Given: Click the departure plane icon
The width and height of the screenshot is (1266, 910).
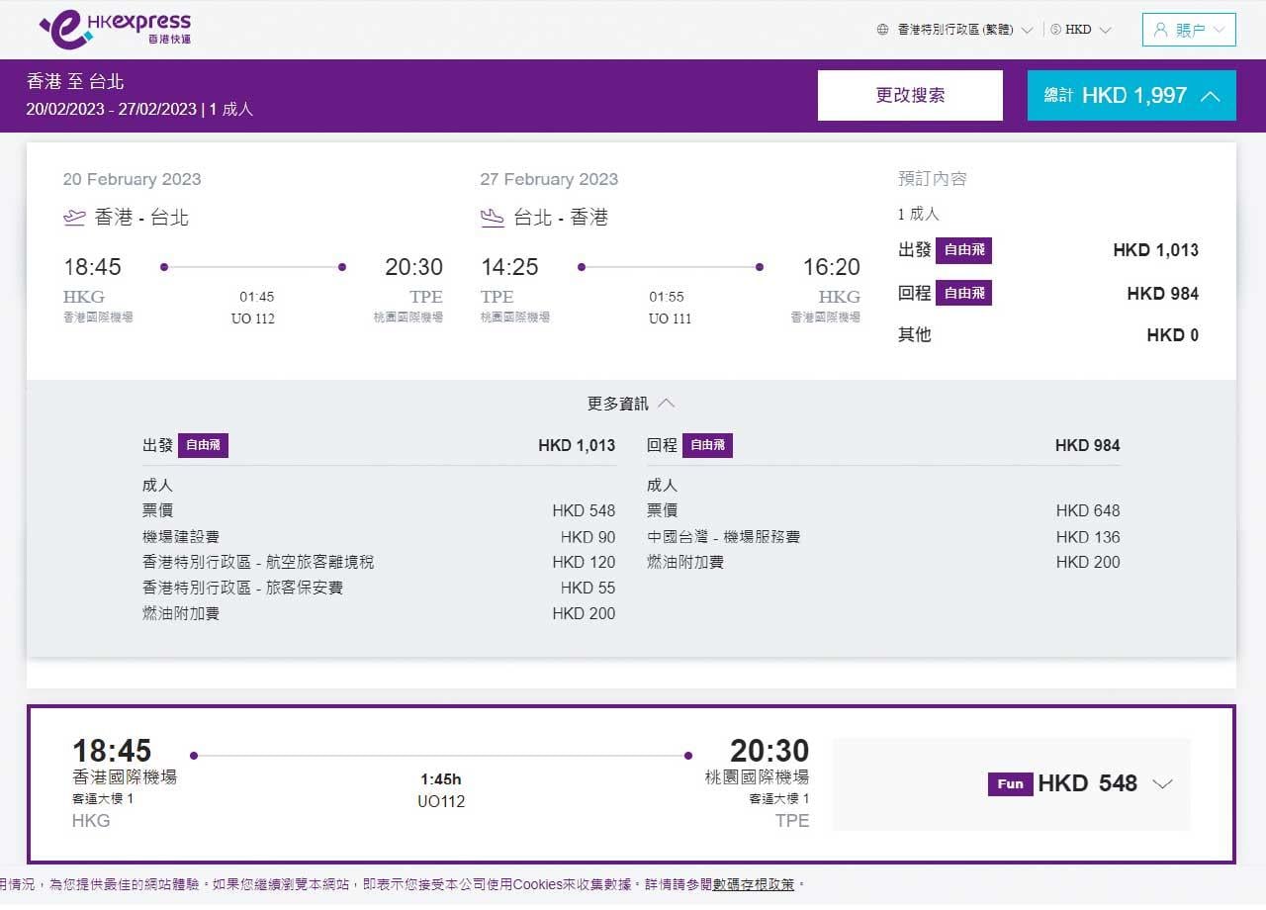Looking at the screenshot, I should (x=74, y=218).
